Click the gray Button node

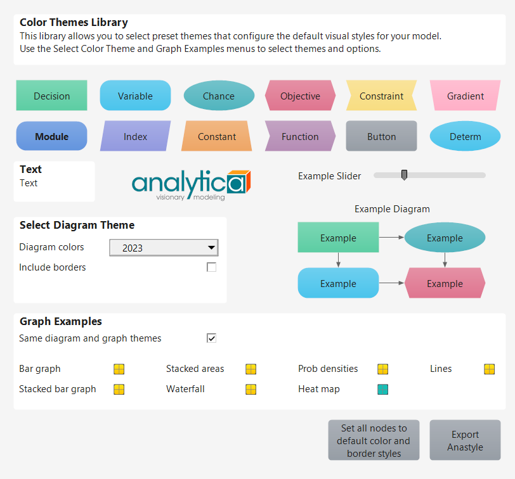(x=381, y=136)
